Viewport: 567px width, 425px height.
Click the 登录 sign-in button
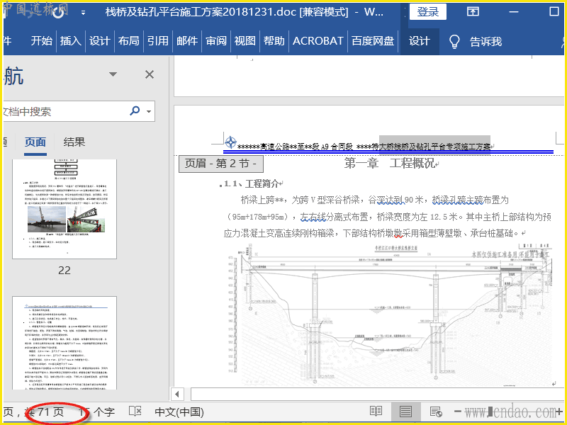(x=428, y=12)
